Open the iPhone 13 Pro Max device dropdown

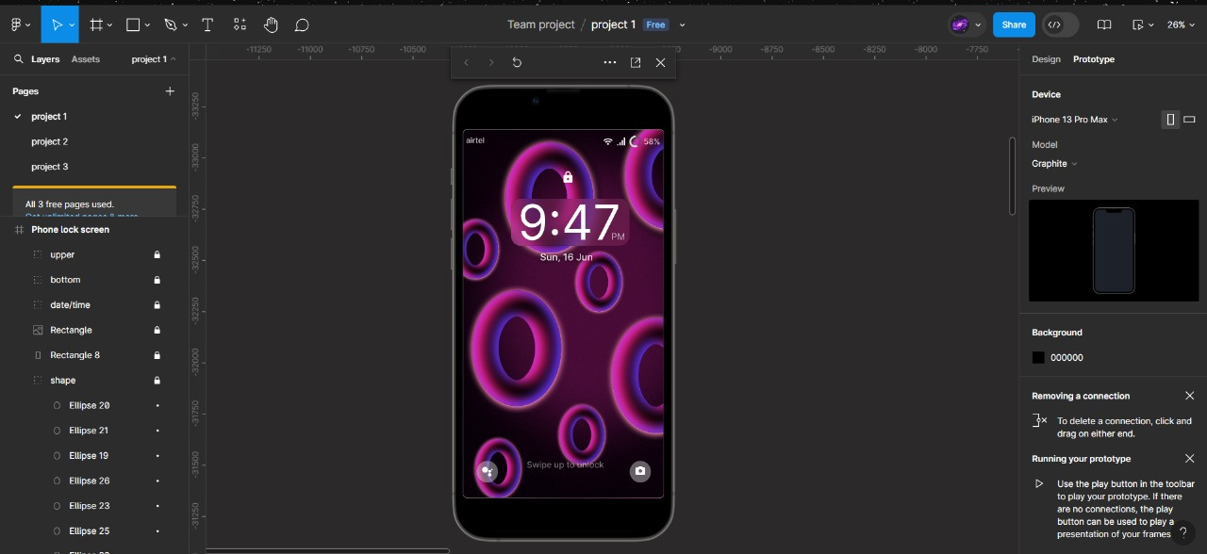point(1074,120)
